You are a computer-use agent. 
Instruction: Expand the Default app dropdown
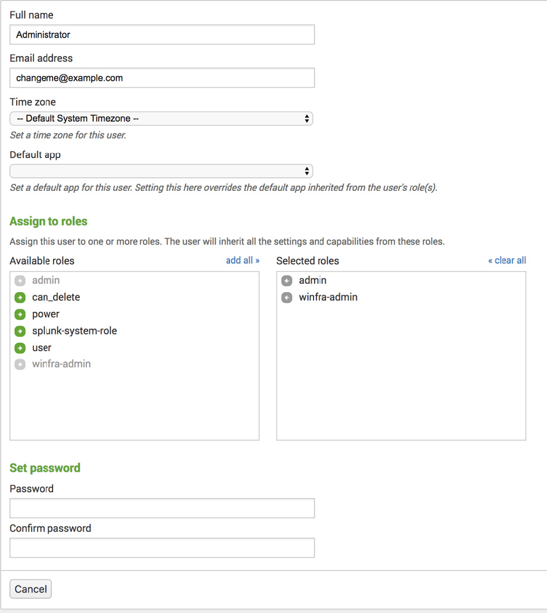coord(161,171)
